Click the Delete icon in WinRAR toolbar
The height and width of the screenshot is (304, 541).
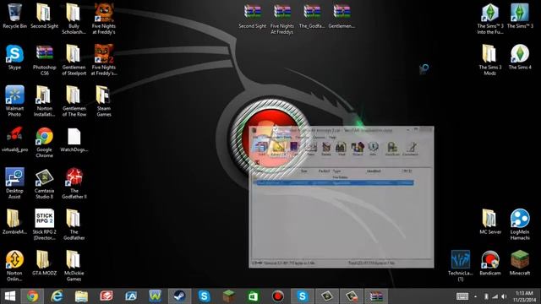click(326, 149)
